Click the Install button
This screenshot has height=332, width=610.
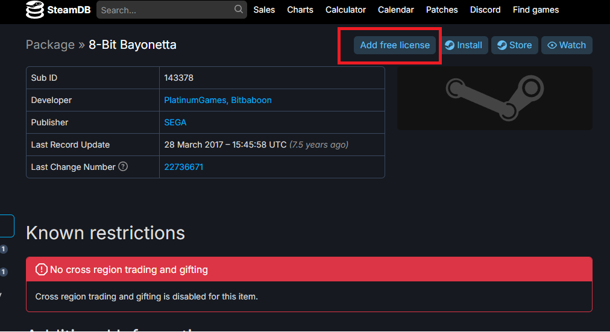click(x=464, y=45)
